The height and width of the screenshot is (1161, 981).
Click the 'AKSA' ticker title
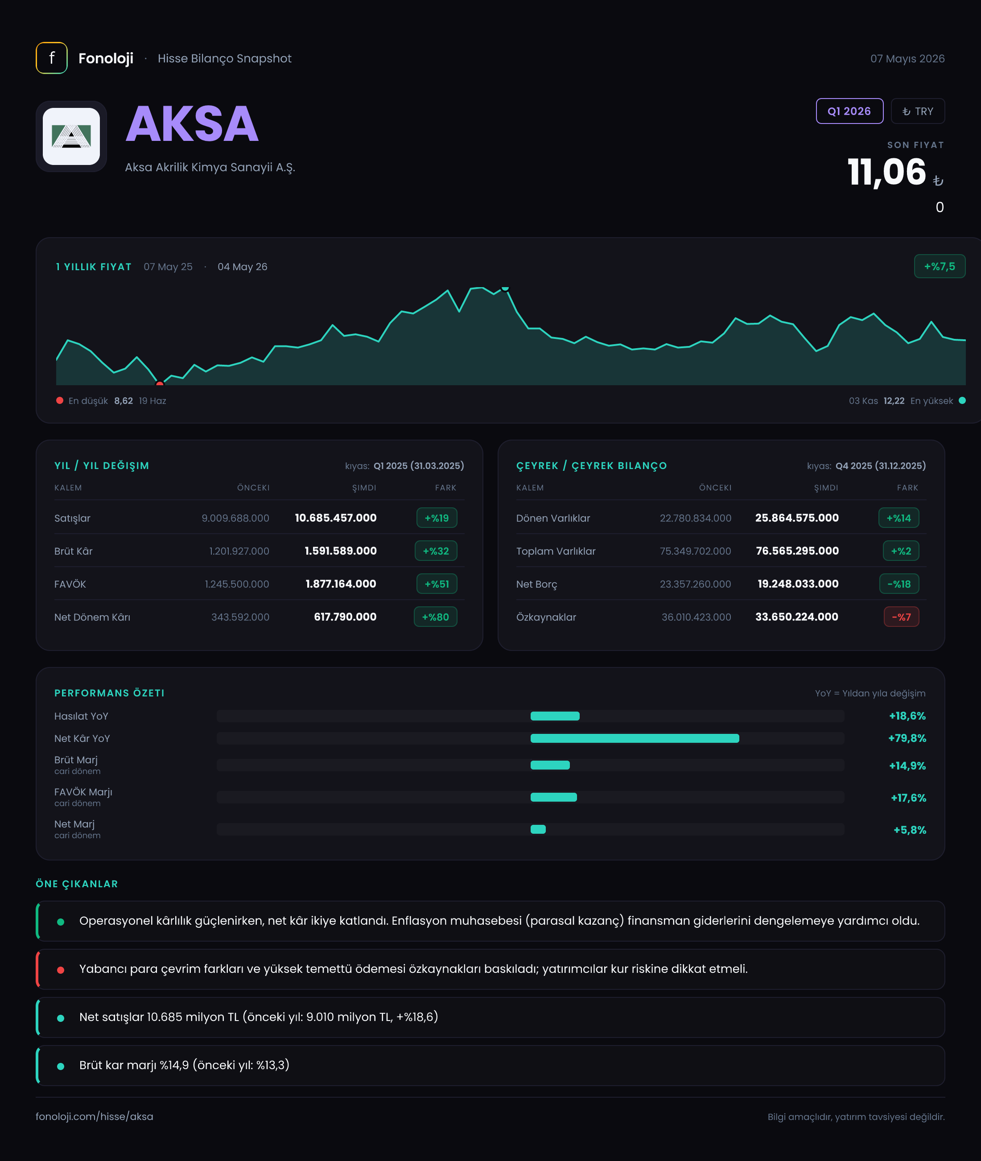pyautogui.click(x=192, y=124)
